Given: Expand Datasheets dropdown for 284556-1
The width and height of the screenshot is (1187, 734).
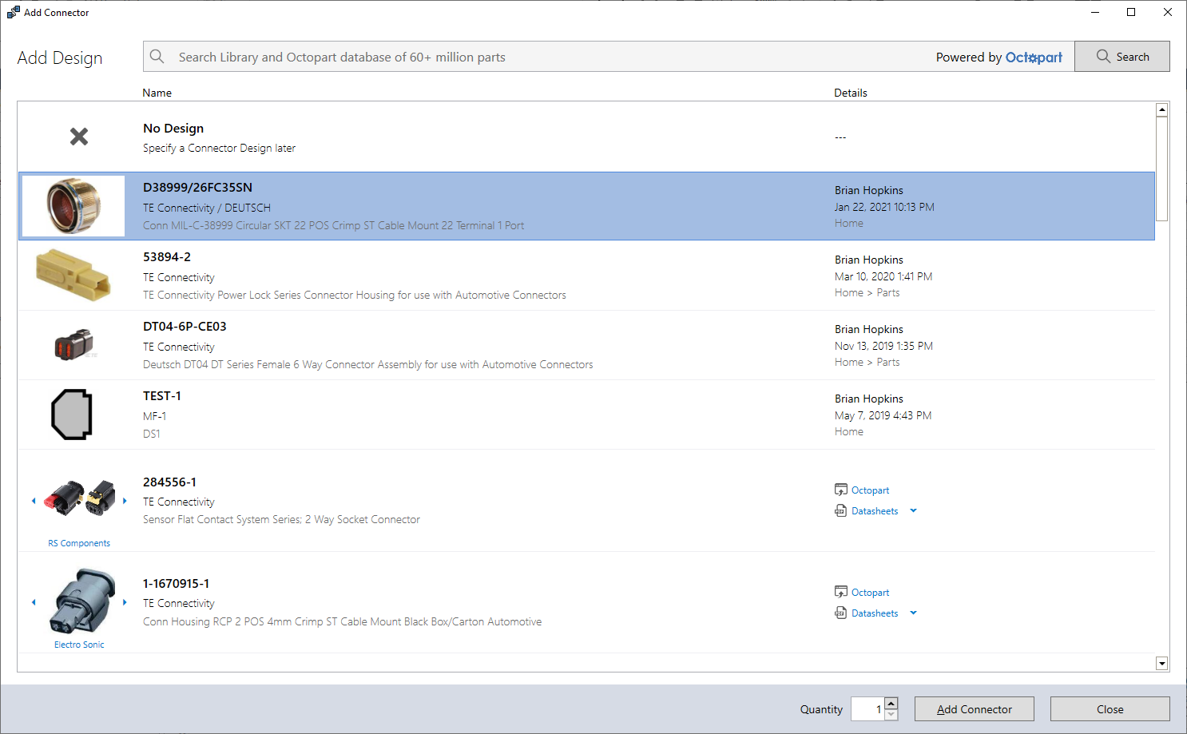Looking at the screenshot, I should (914, 510).
